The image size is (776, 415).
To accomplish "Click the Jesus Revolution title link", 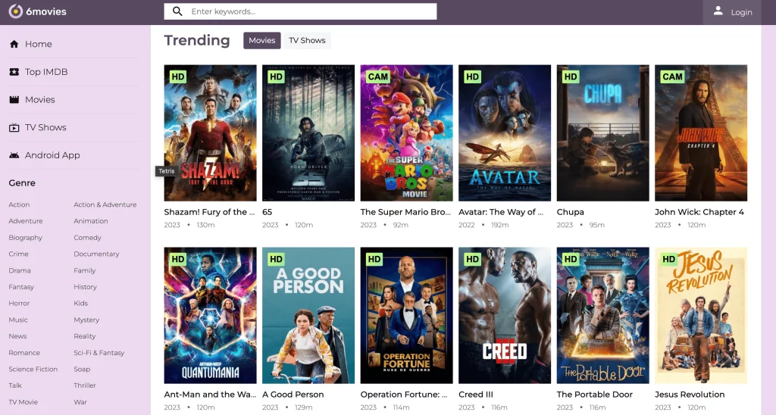I will (690, 395).
